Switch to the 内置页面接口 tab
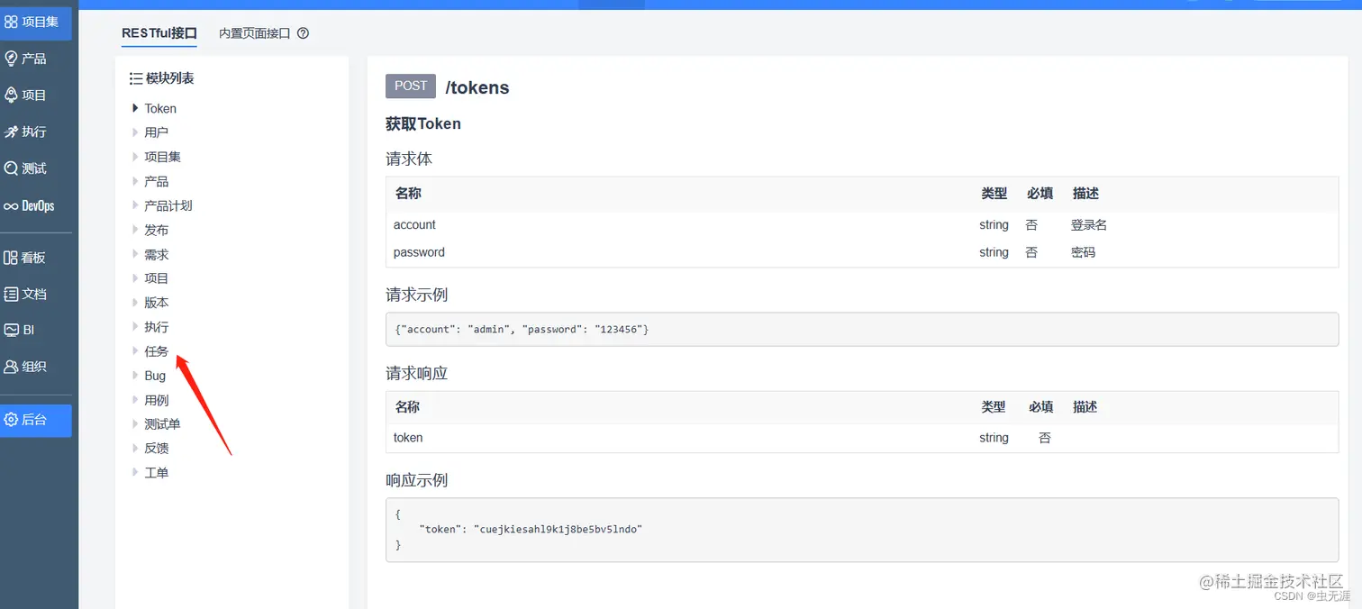The image size is (1362, 609). (255, 33)
